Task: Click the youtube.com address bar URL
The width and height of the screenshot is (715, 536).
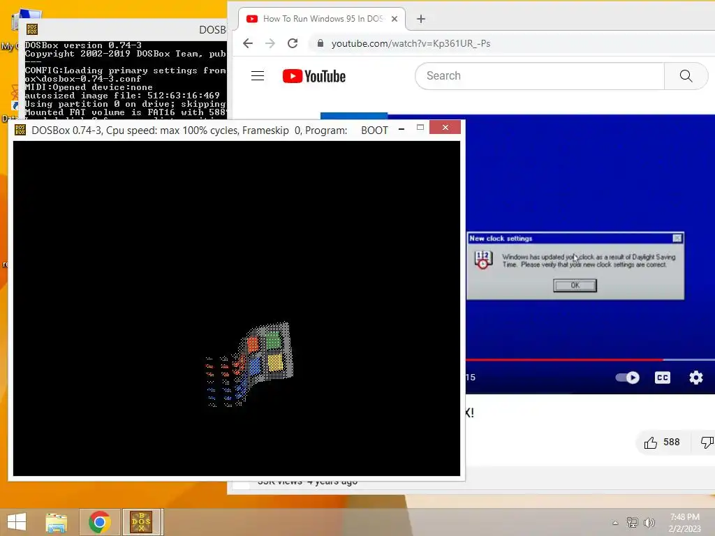Action: (x=411, y=43)
